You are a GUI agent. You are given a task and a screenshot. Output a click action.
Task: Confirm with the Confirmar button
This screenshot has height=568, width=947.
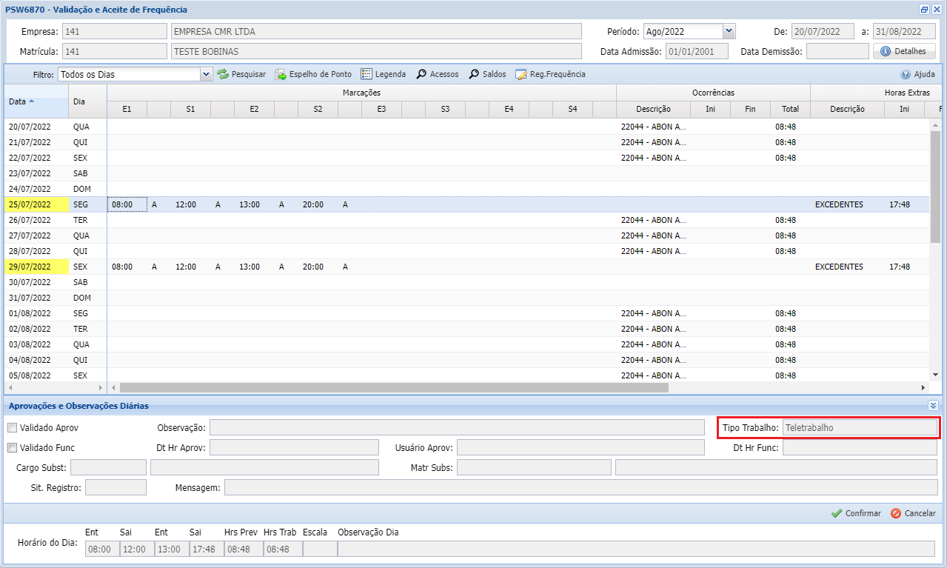856,513
